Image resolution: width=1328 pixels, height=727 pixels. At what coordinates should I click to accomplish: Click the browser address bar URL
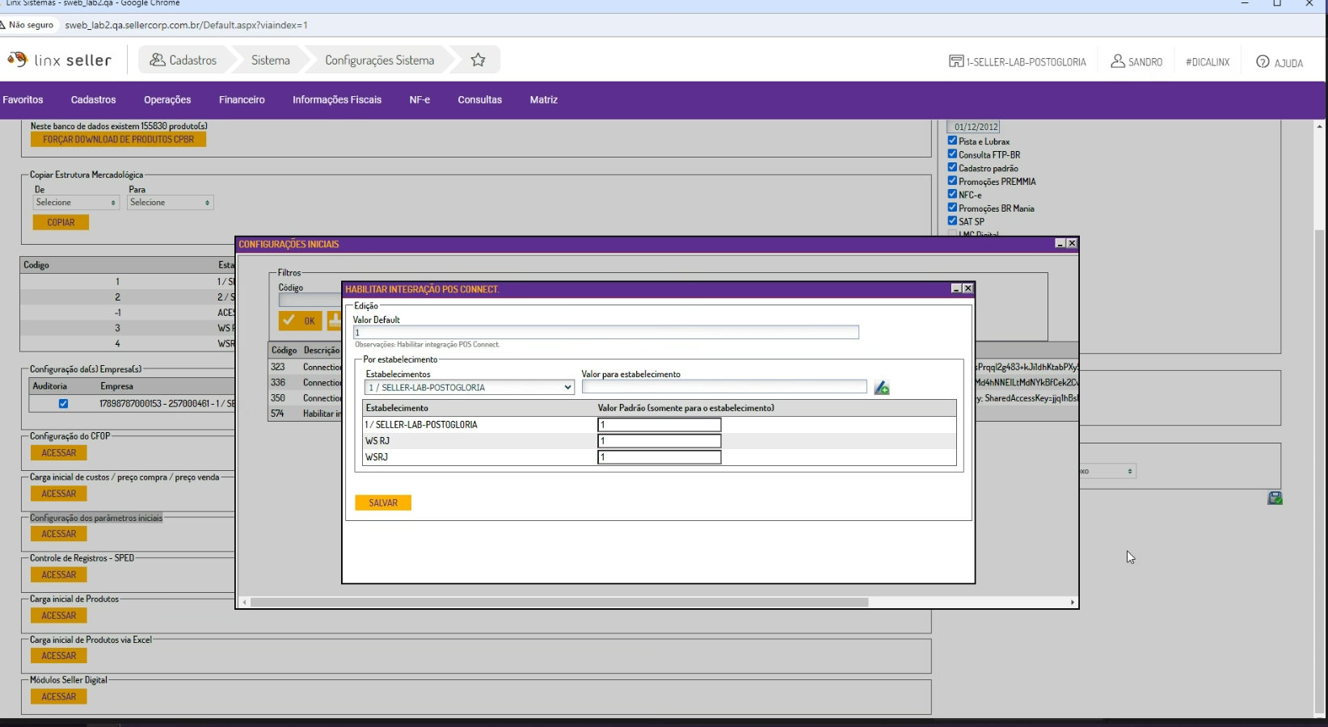186,25
